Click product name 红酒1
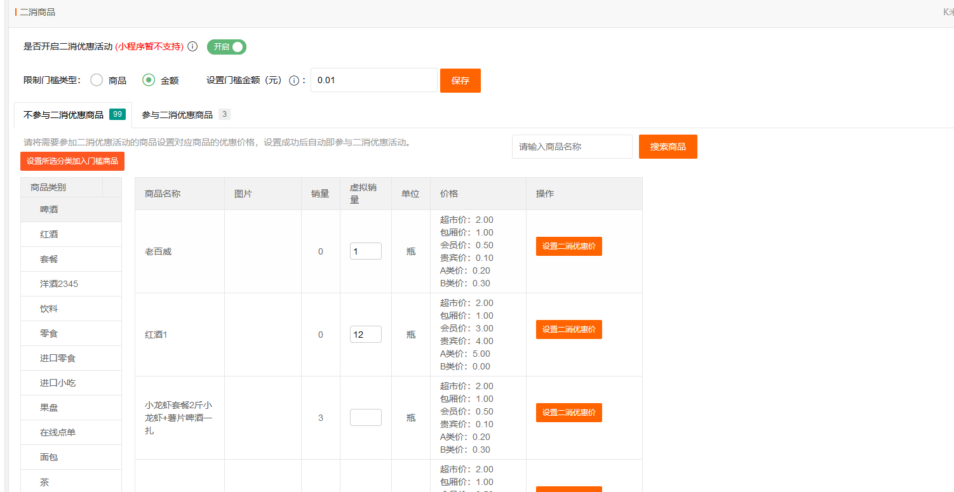The width and height of the screenshot is (954, 492). coord(156,335)
